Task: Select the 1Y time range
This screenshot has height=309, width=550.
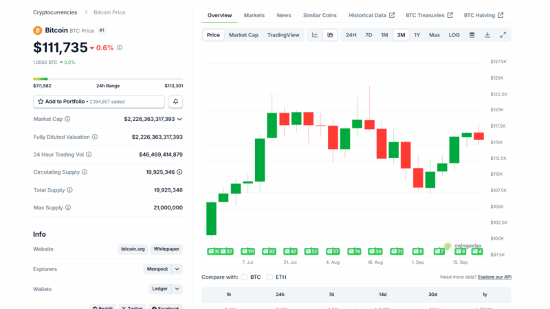Action: point(417,35)
